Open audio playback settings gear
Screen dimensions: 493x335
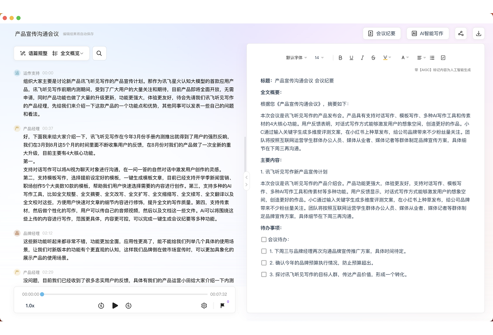pos(204,305)
